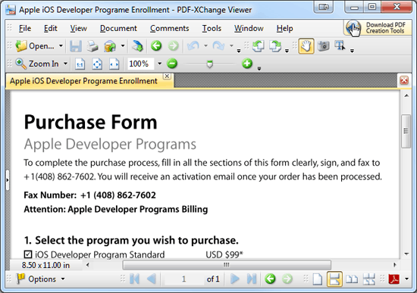Expand the Zoom In tool dropdown
The height and width of the screenshot is (293, 417).
click(65, 64)
